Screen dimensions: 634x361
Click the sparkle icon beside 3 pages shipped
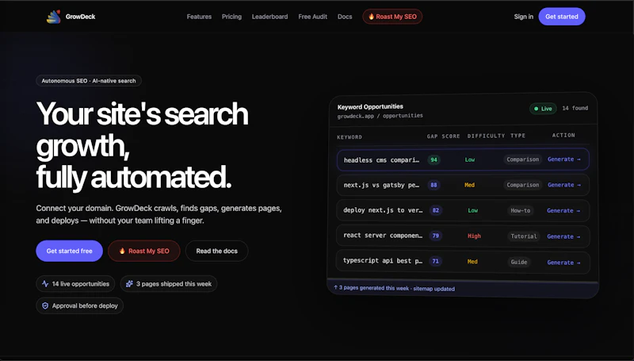[x=129, y=284]
